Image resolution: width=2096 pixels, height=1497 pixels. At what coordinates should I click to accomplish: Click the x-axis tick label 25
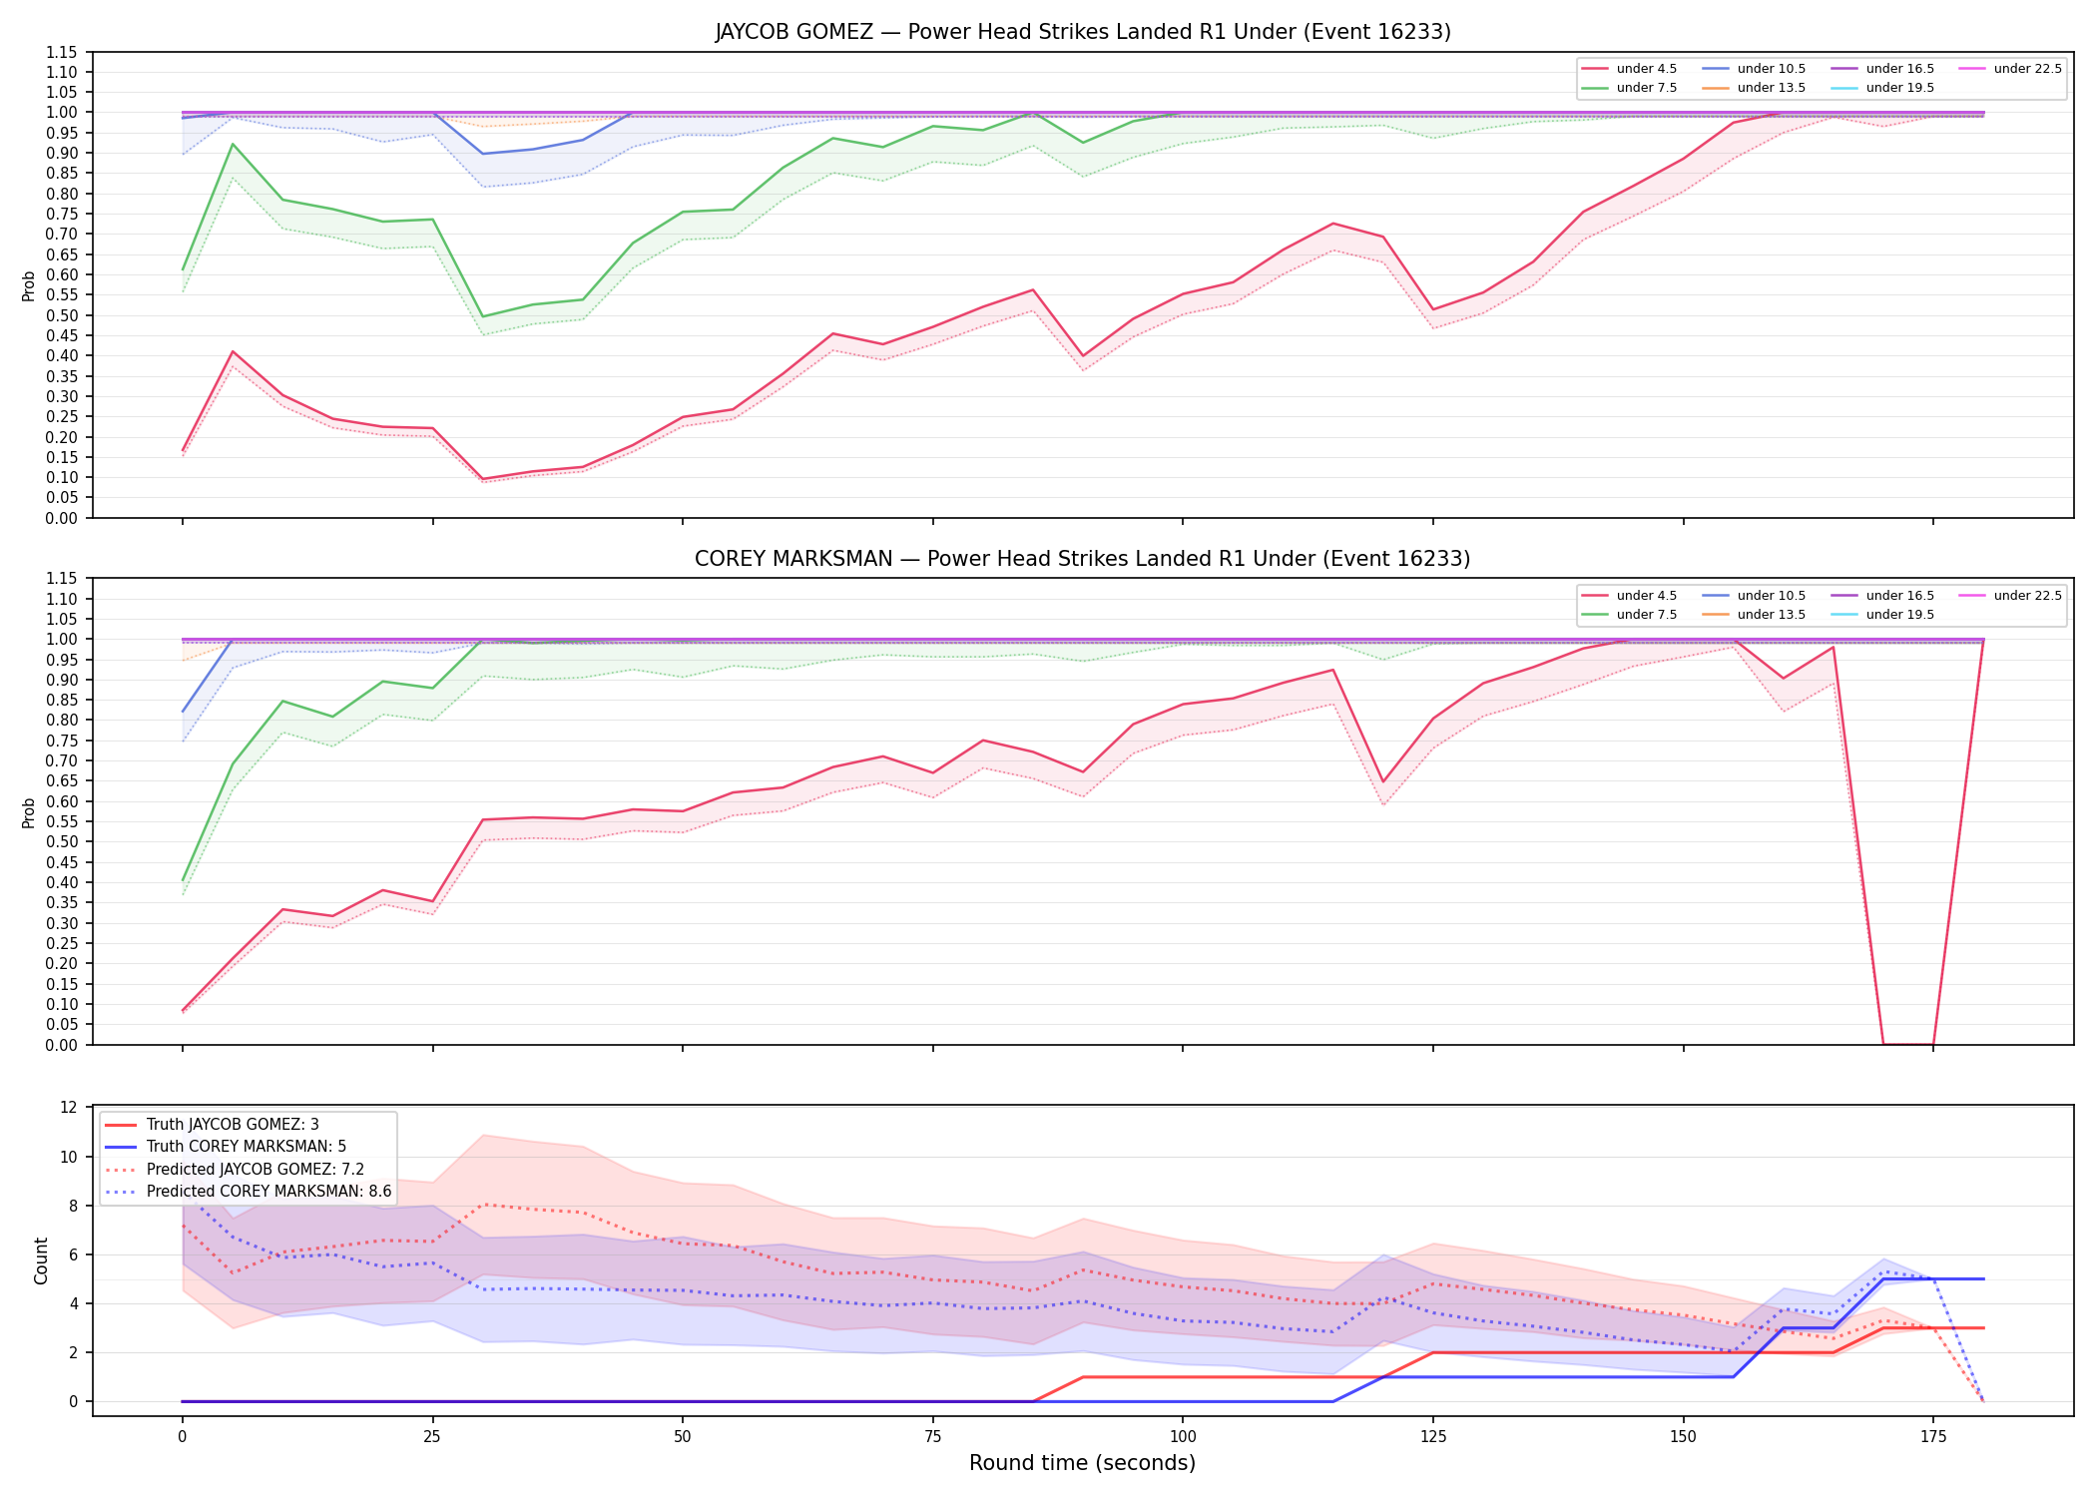pyautogui.click(x=432, y=1436)
